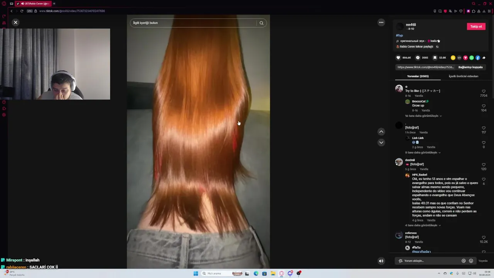Switch to Yorumlar (2085) tab
Viewport: 494px width, 278px height.
click(418, 76)
